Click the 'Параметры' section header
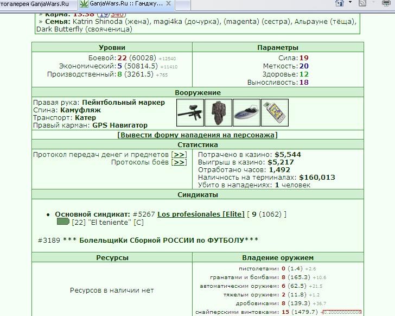 pyautogui.click(x=278, y=47)
